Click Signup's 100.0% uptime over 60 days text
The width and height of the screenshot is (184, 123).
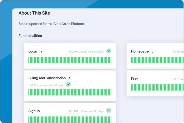pyautogui.click(x=86, y=111)
